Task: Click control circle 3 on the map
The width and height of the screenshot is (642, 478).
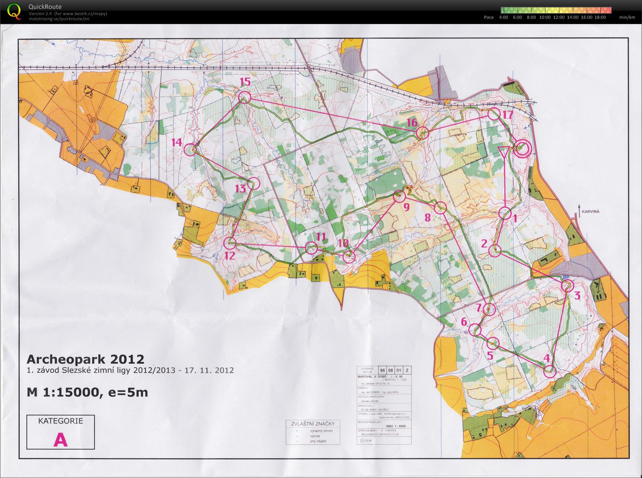Action: click(x=567, y=286)
